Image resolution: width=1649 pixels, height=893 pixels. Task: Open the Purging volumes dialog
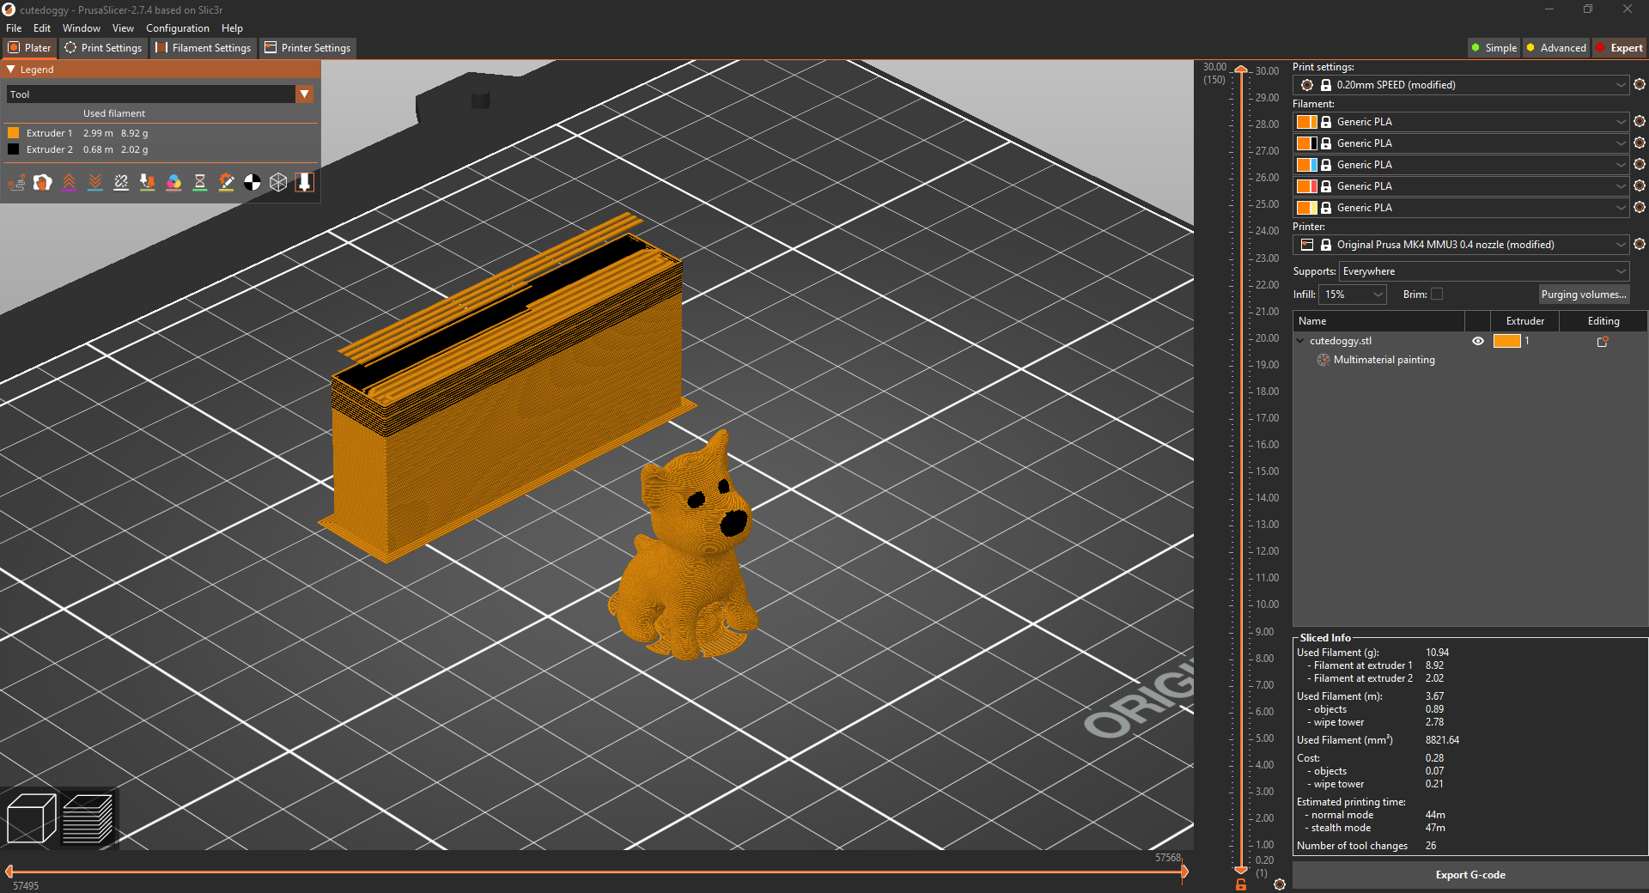click(1584, 294)
